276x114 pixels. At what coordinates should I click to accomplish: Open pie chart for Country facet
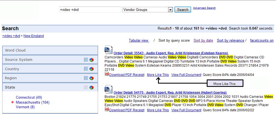point(91,69)
